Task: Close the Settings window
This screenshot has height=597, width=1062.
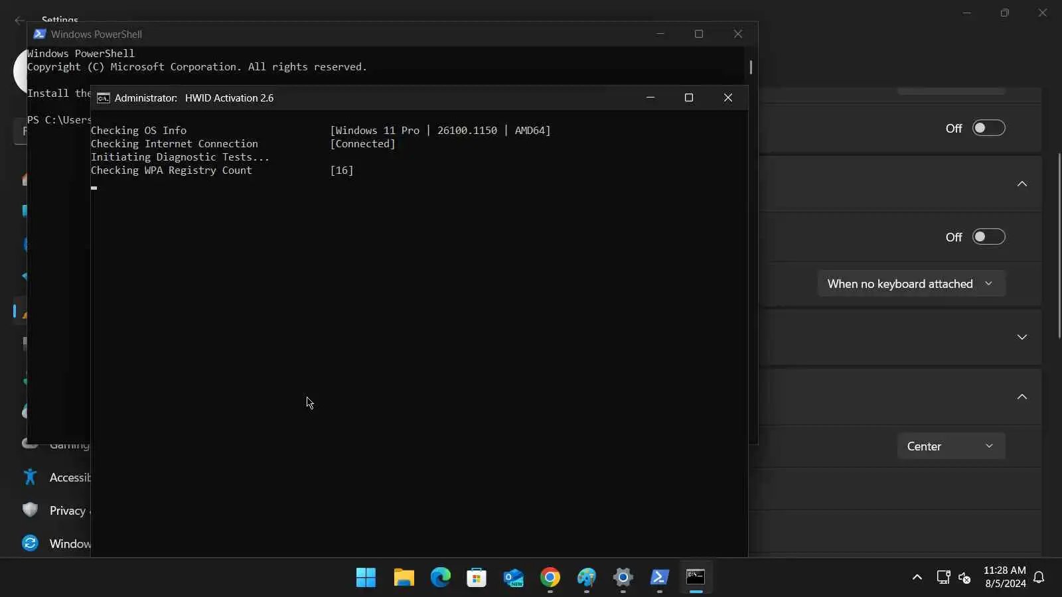Action: point(1043,13)
